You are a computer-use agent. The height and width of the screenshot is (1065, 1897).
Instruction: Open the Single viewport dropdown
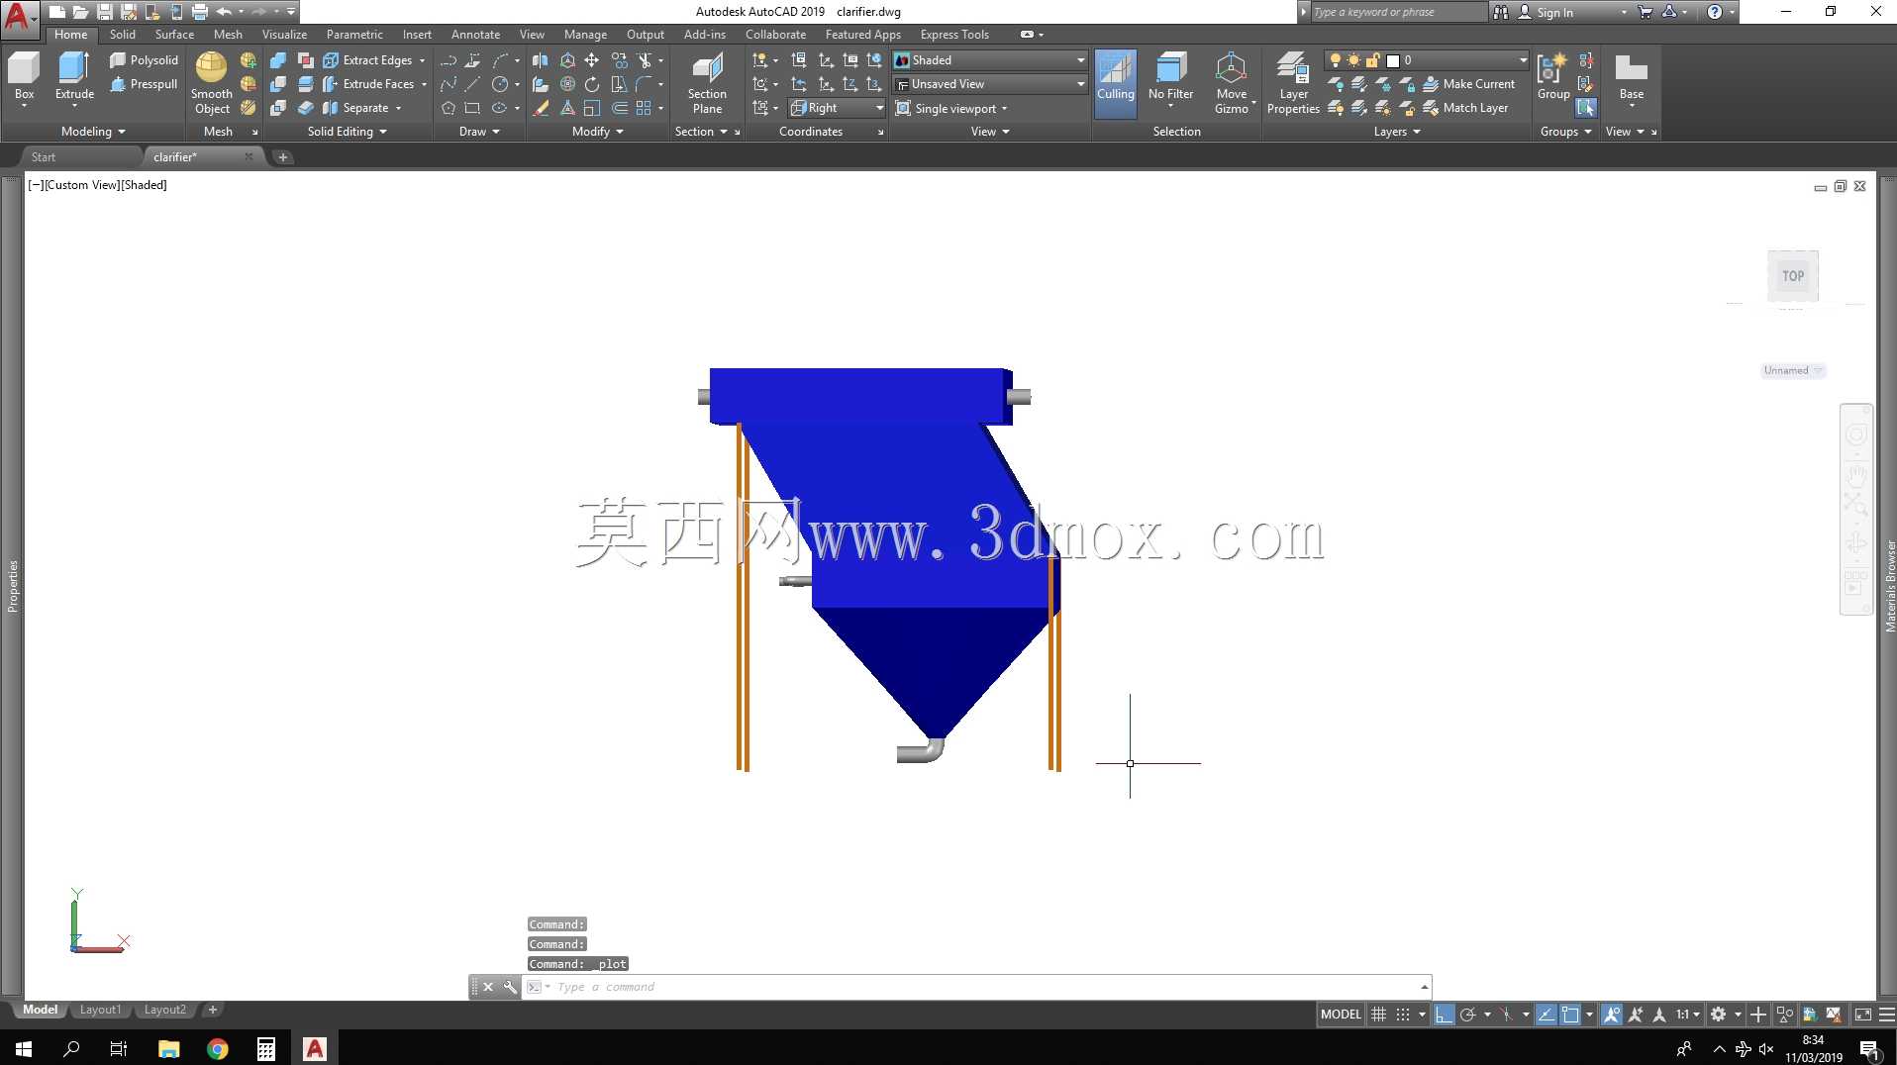tap(952, 108)
